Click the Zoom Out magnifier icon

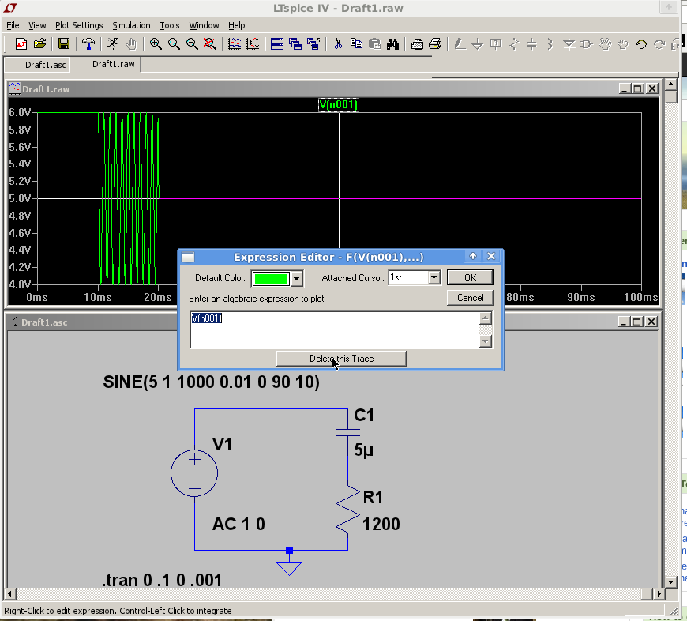[192, 43]
